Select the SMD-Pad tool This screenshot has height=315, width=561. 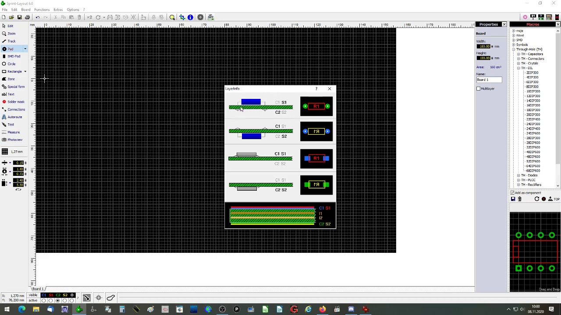coord(11,56)
